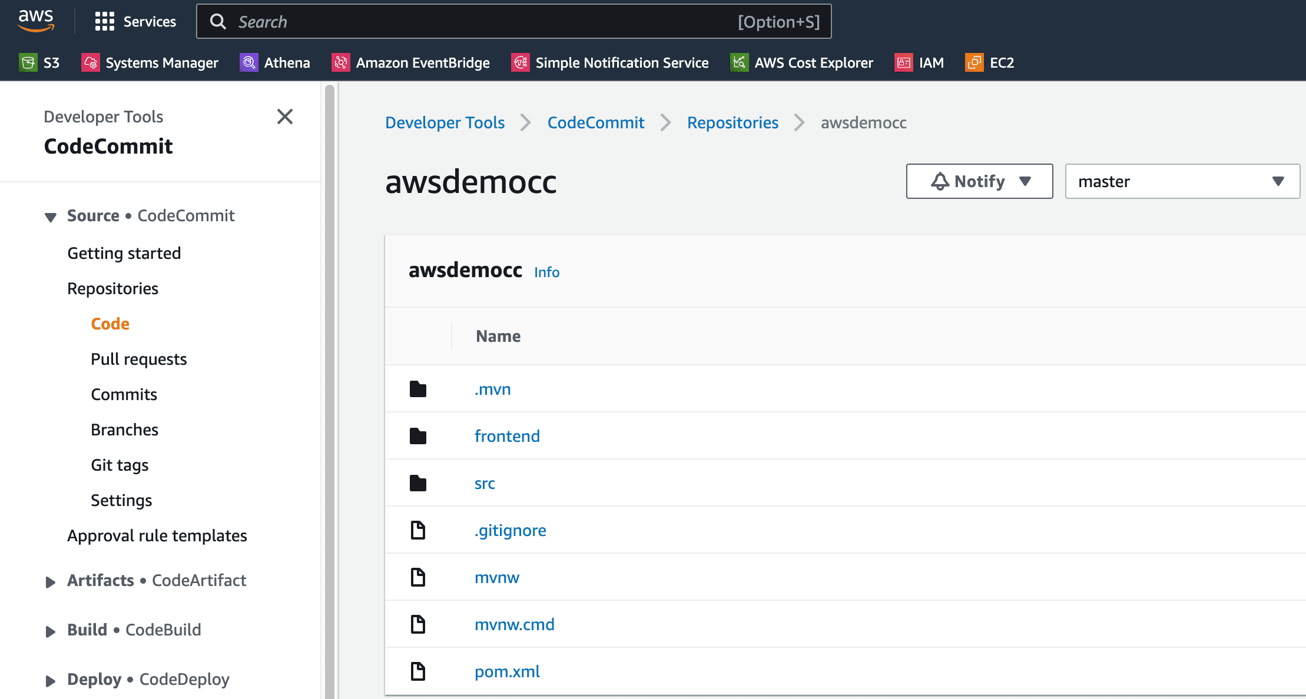
Task: Expand the Build CodeBuild section
Action: (51, 631)
